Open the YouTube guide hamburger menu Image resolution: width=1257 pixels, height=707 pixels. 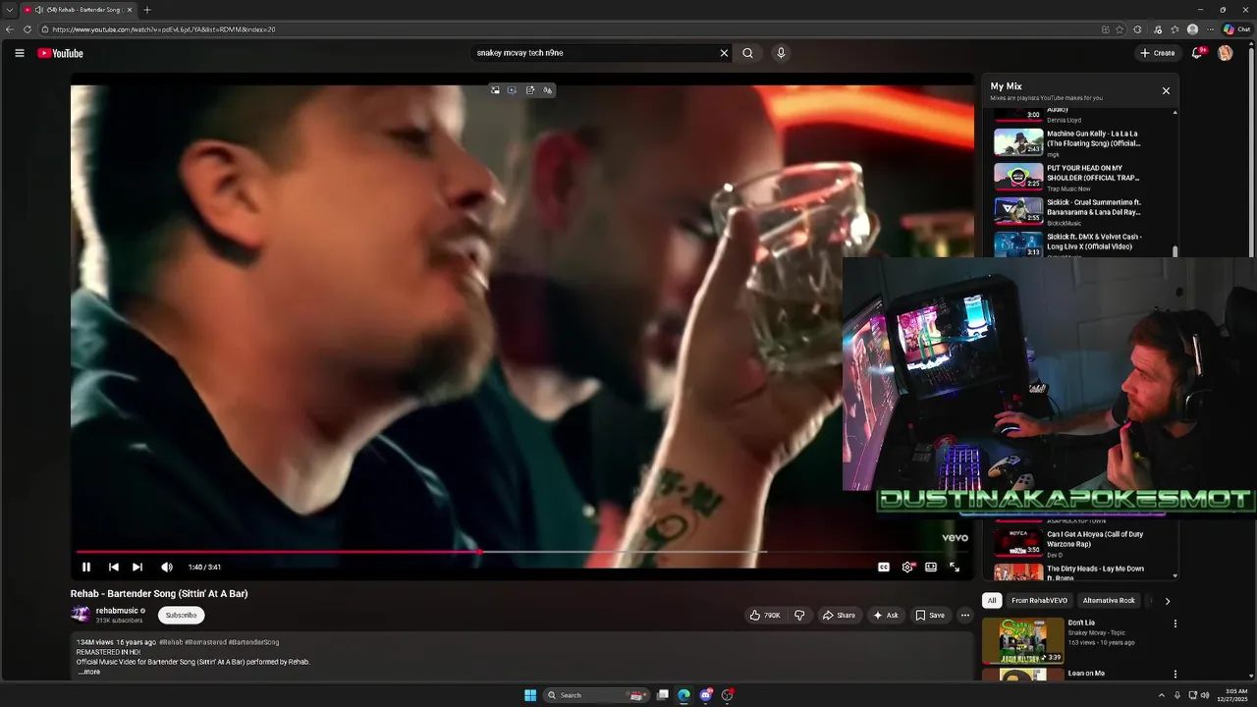pos(20,53)
